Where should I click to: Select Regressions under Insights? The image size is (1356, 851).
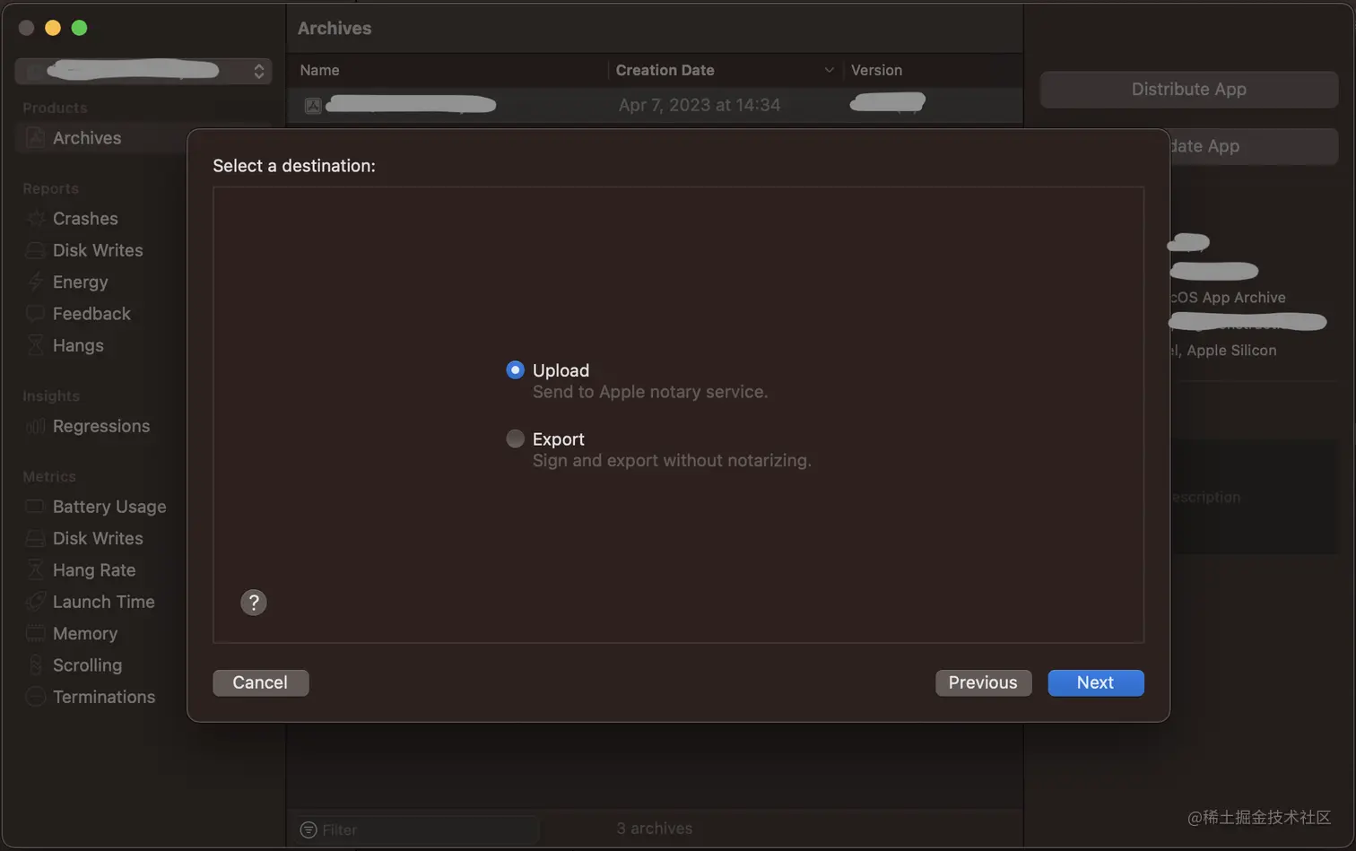click(101, 426)
